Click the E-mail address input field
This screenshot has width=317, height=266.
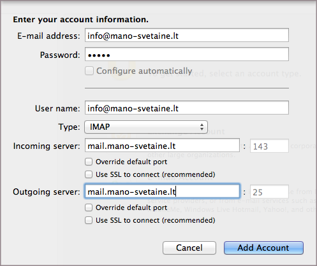click(x=187, y=35)
